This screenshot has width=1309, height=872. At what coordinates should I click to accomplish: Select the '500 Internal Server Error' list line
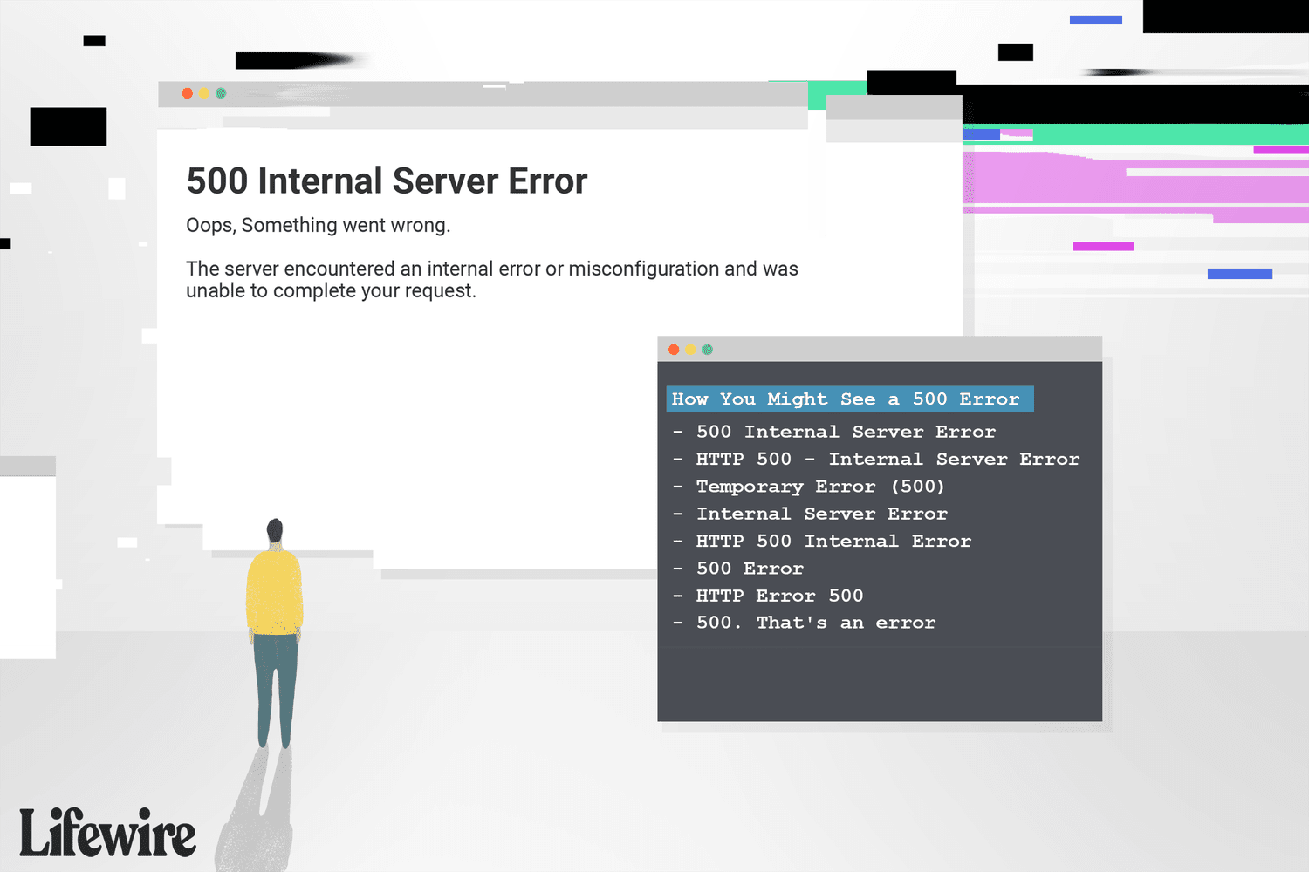pos(834,432)
